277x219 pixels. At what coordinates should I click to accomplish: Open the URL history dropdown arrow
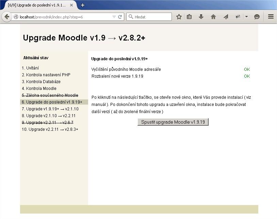coord(114,17)
